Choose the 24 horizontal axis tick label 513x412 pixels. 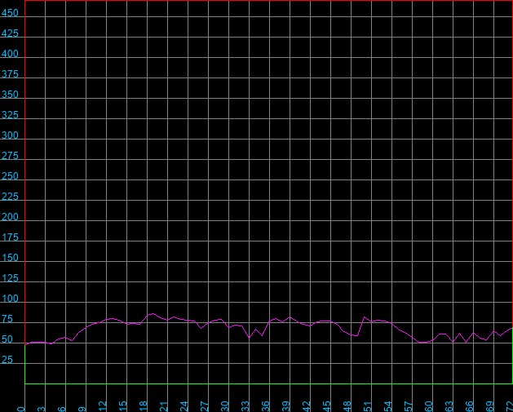pos(184,406)
